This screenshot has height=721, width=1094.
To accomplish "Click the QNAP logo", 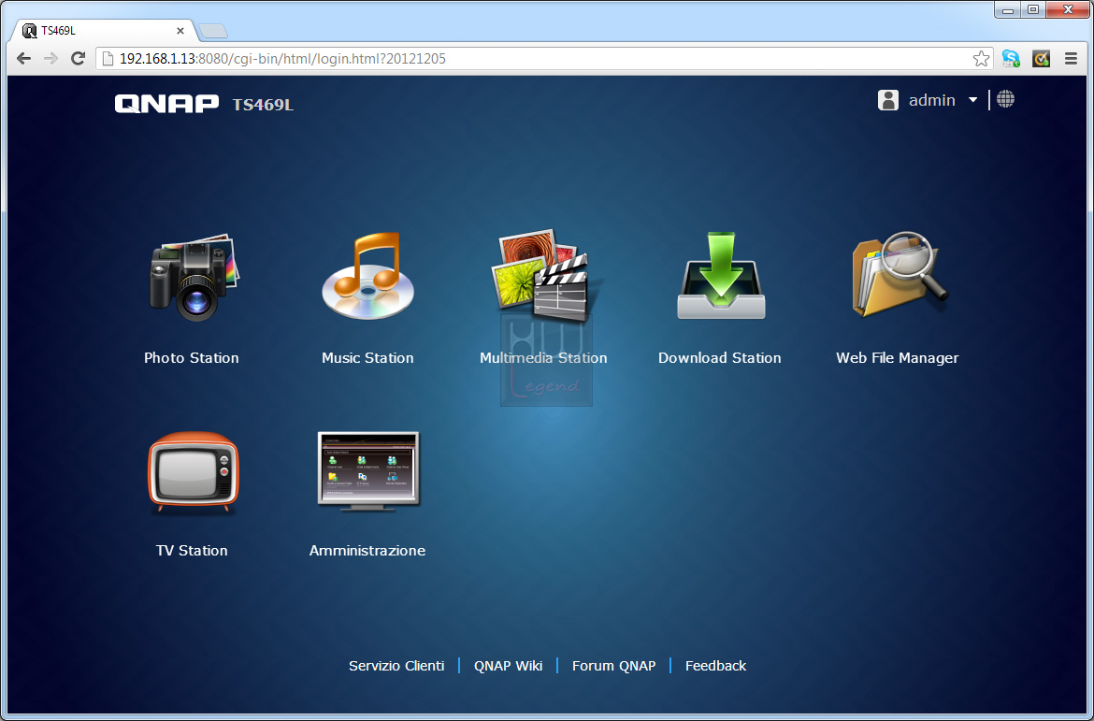I will click(x=166, y=104).
